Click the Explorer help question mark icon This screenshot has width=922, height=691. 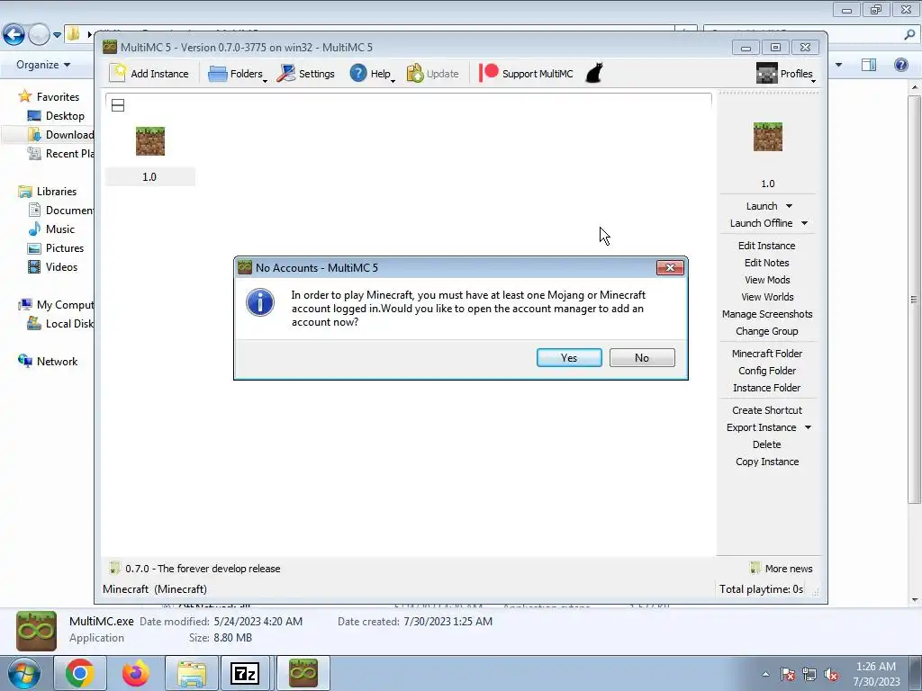tap(900, 65)
